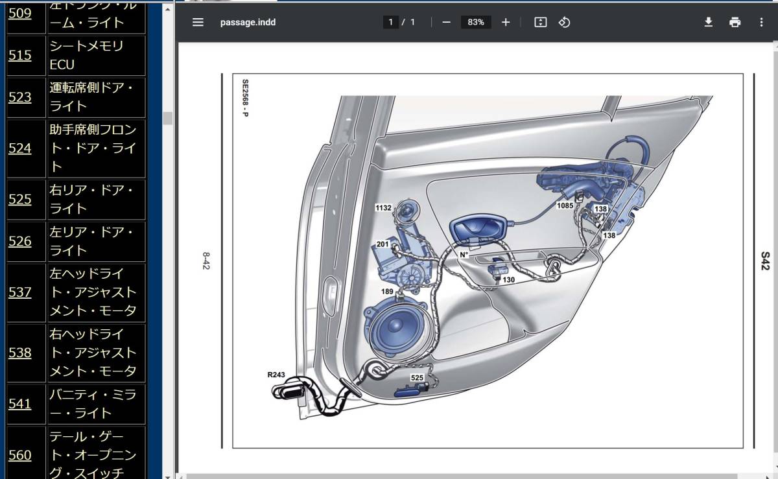Click link 526 left rear door light

(19, 241)
